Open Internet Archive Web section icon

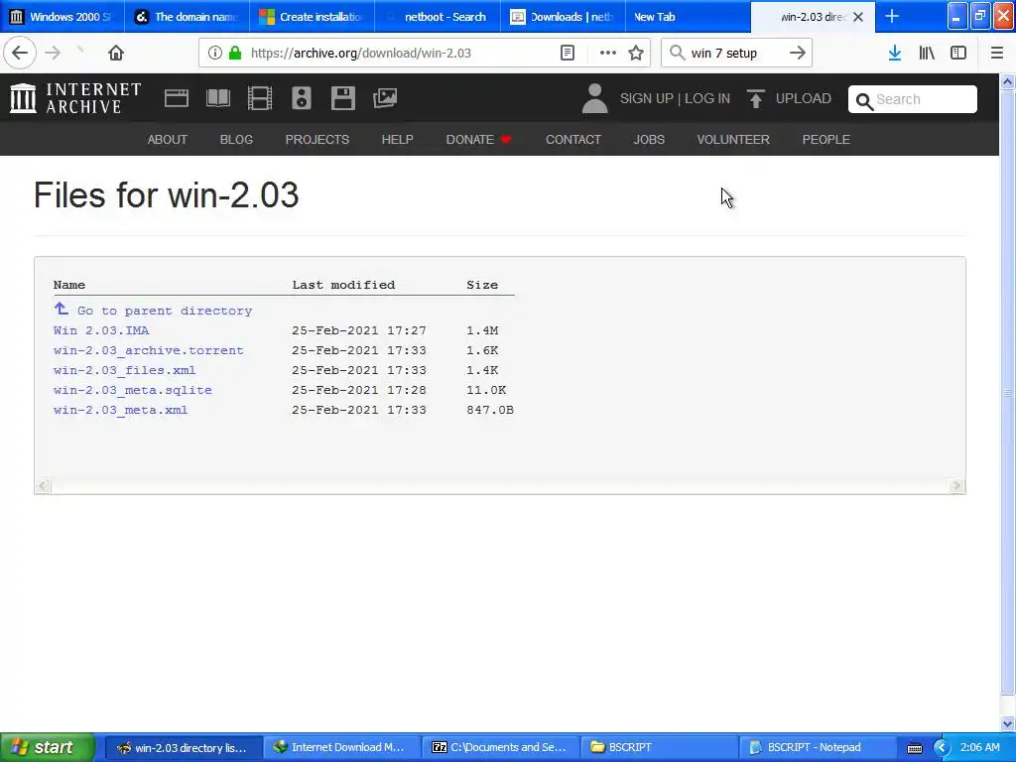click(177, 98)
